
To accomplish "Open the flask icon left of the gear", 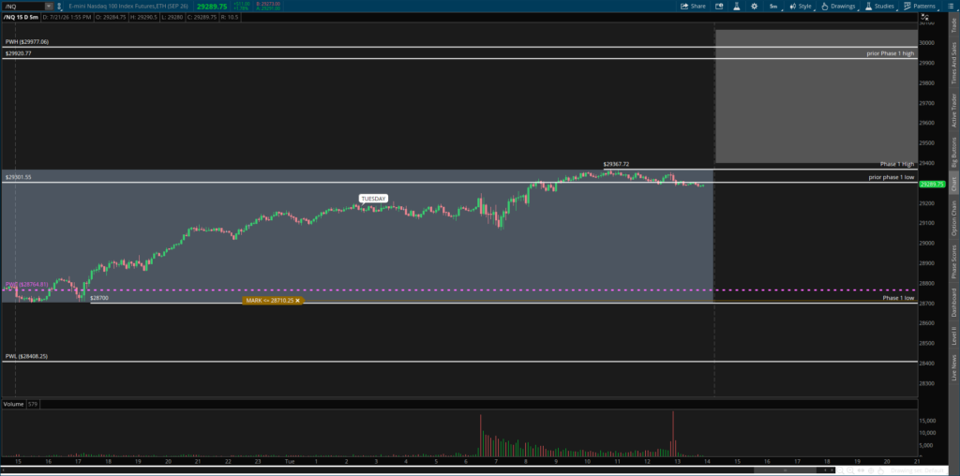I will point(737,7).
